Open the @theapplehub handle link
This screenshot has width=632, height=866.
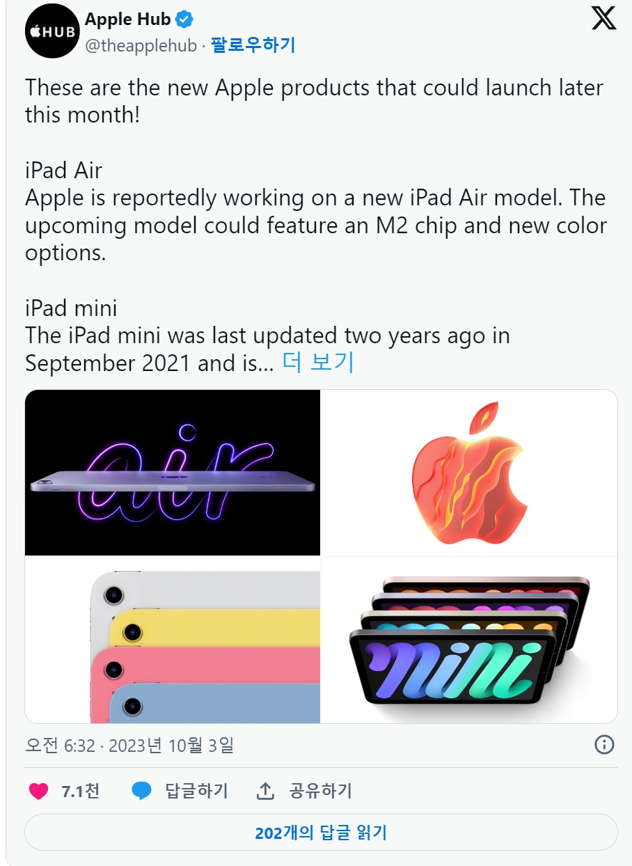(x=141, y=45)
